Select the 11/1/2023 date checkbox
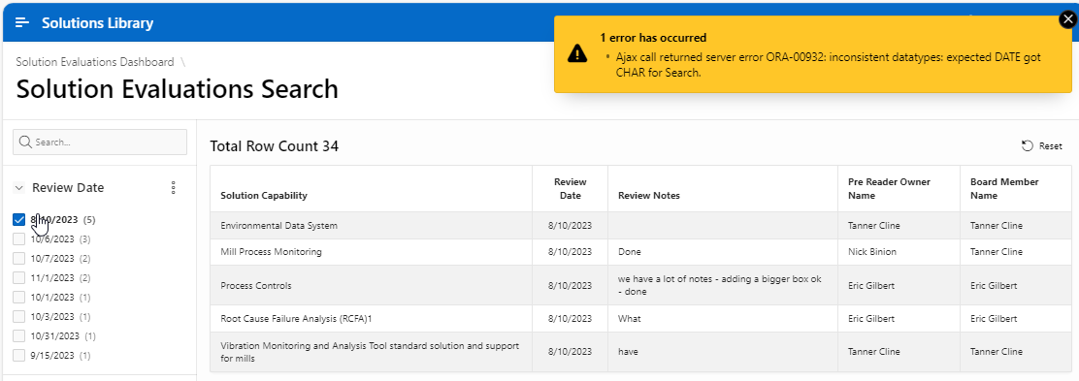 pyautogui.click(x=19, y=278)
